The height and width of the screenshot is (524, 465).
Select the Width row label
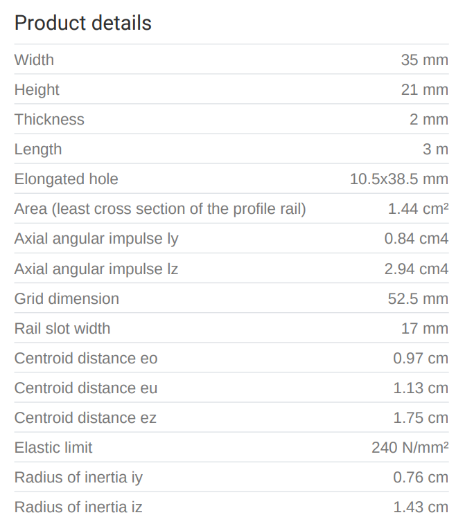point(34,60)
